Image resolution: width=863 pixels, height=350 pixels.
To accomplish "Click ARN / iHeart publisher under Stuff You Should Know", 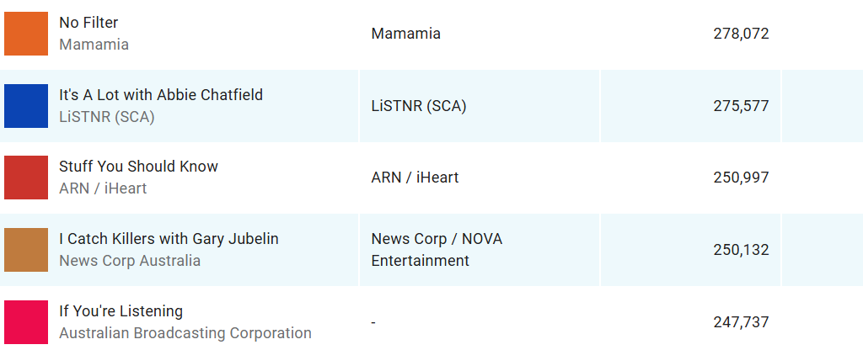I will [103, 188].
